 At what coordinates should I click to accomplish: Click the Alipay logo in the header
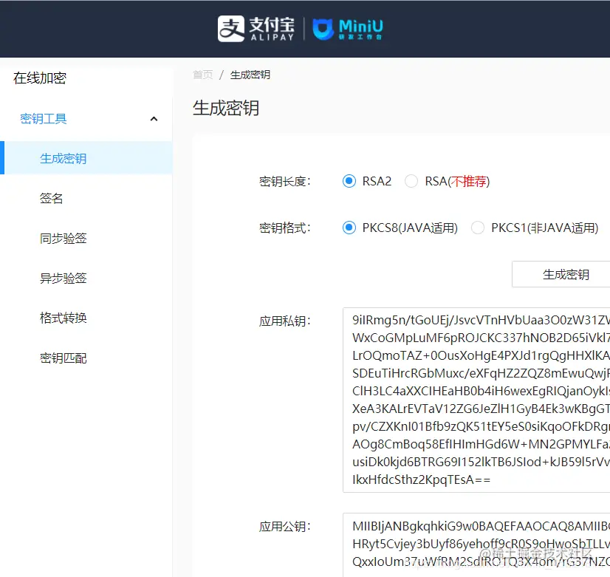[x=256, y=28]
